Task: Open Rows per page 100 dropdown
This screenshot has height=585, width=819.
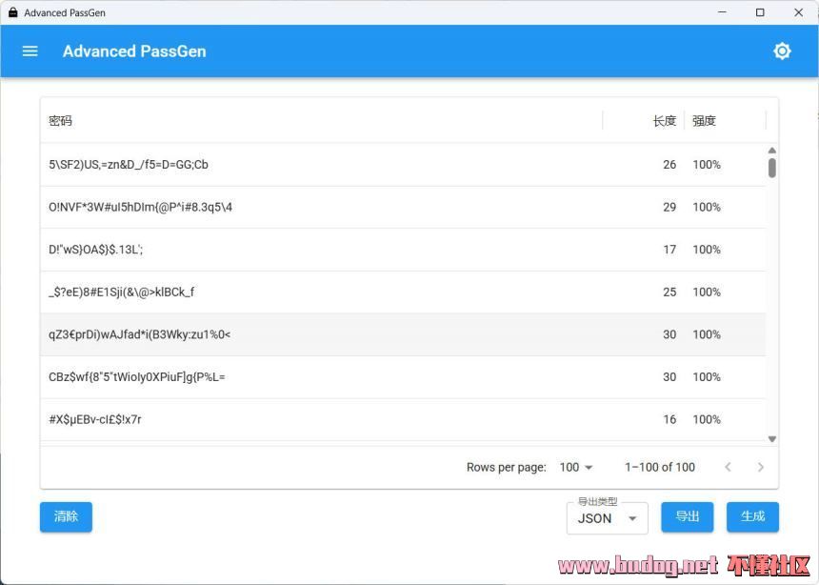Action: click(x=575, y=467)
